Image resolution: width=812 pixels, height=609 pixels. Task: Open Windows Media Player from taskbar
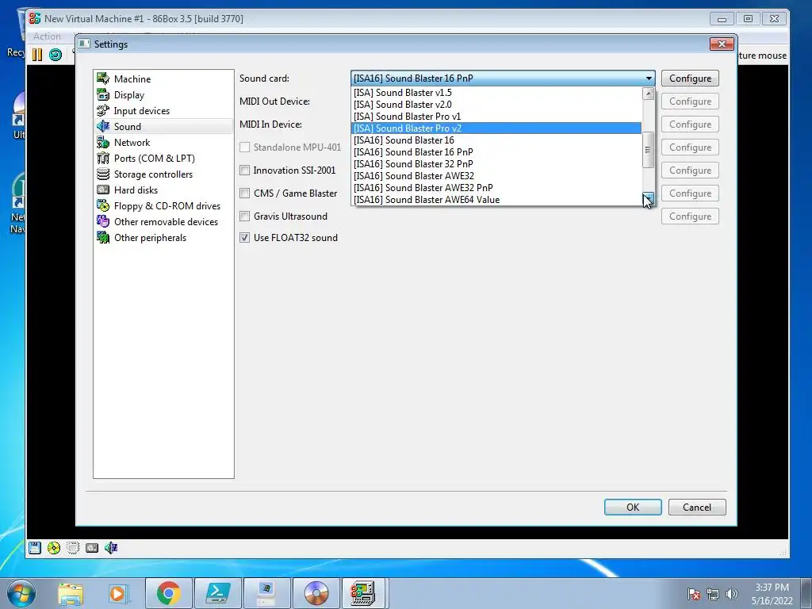tap(119, 593)
